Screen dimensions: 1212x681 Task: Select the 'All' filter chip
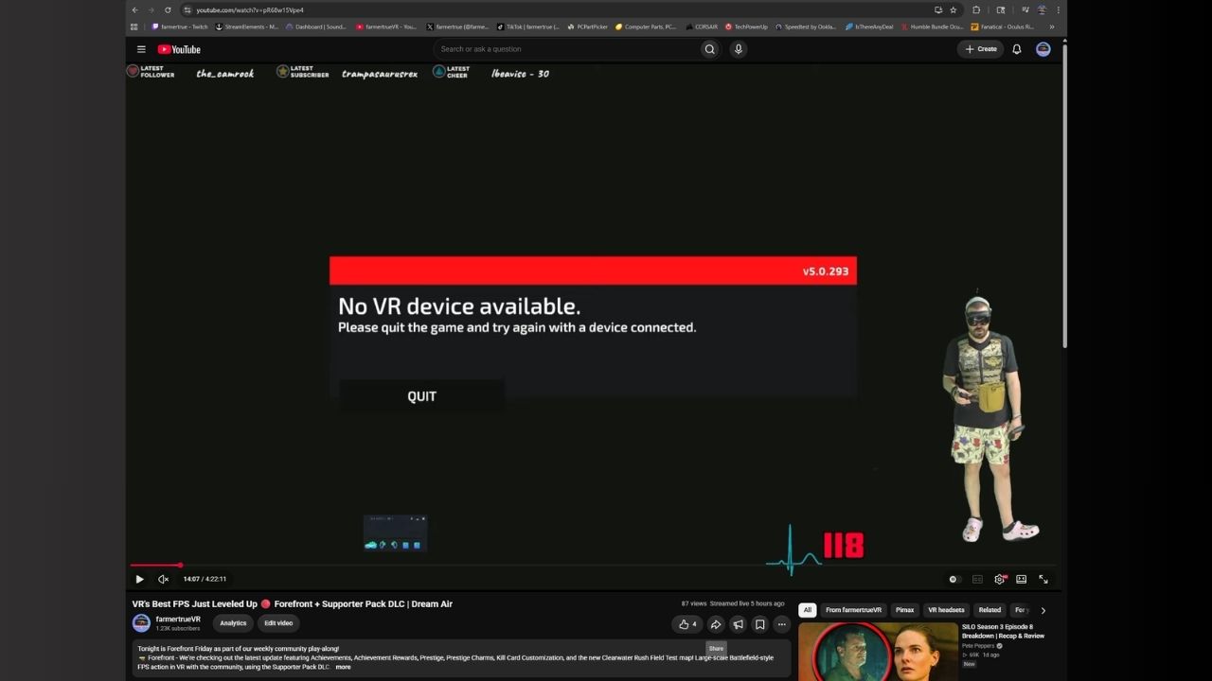pyautogui.click(x=808, y=610)
